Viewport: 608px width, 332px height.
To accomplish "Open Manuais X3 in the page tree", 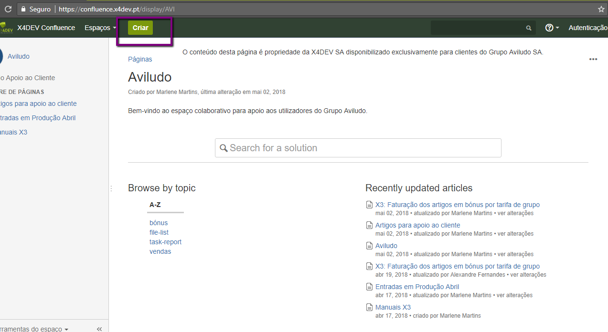I will (x=13, y=132).
